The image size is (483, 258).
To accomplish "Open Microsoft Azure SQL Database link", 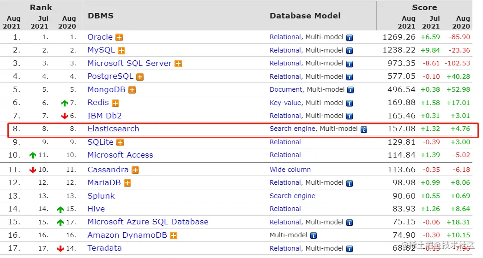I will [x=148, y=222].
